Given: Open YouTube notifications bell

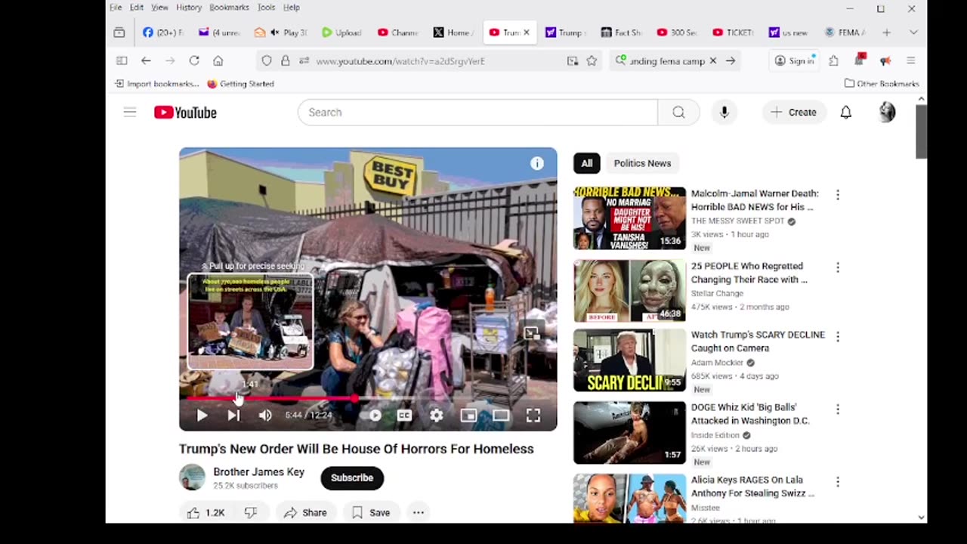Looking at the screenshot, I should point(846,112).
